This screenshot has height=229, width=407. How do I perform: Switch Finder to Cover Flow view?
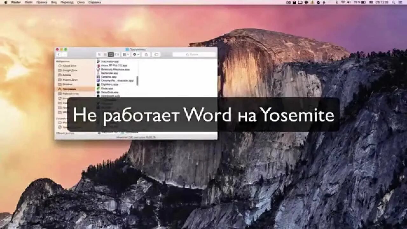pos(117,54)
